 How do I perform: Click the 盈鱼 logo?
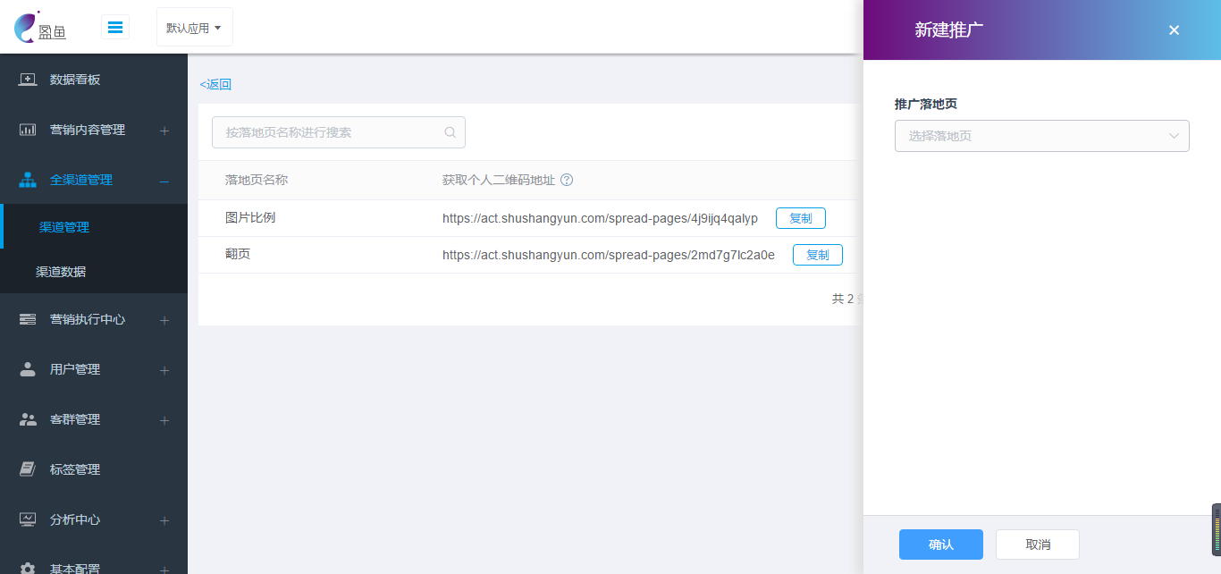(40, 27)
